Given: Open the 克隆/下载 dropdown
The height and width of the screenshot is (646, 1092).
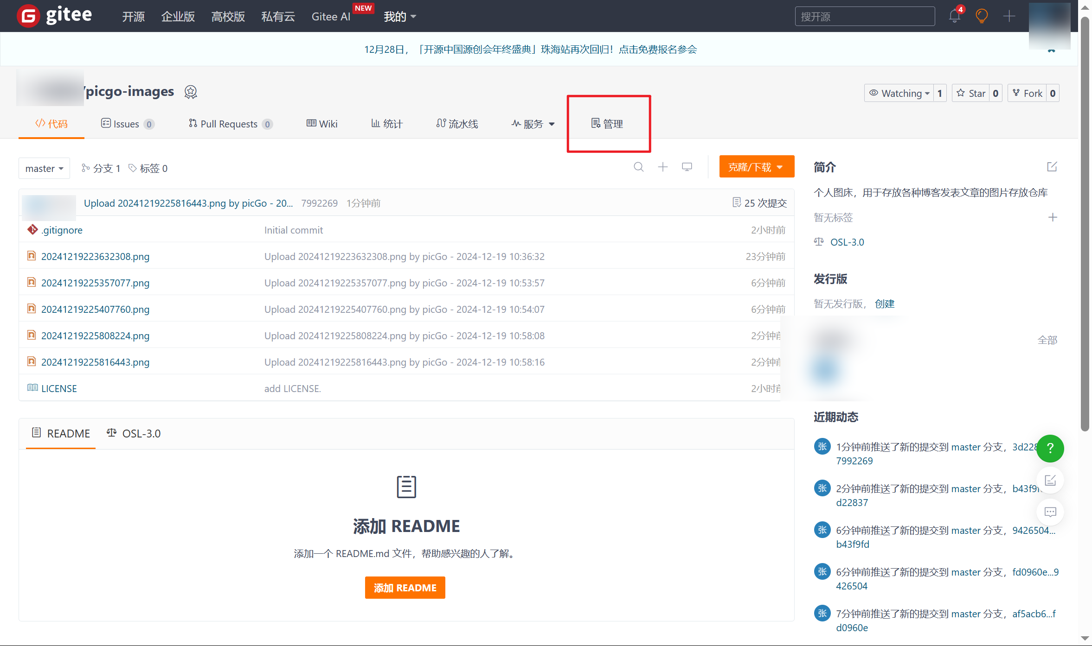Looking at the screenshot, I should coord(756,166).
